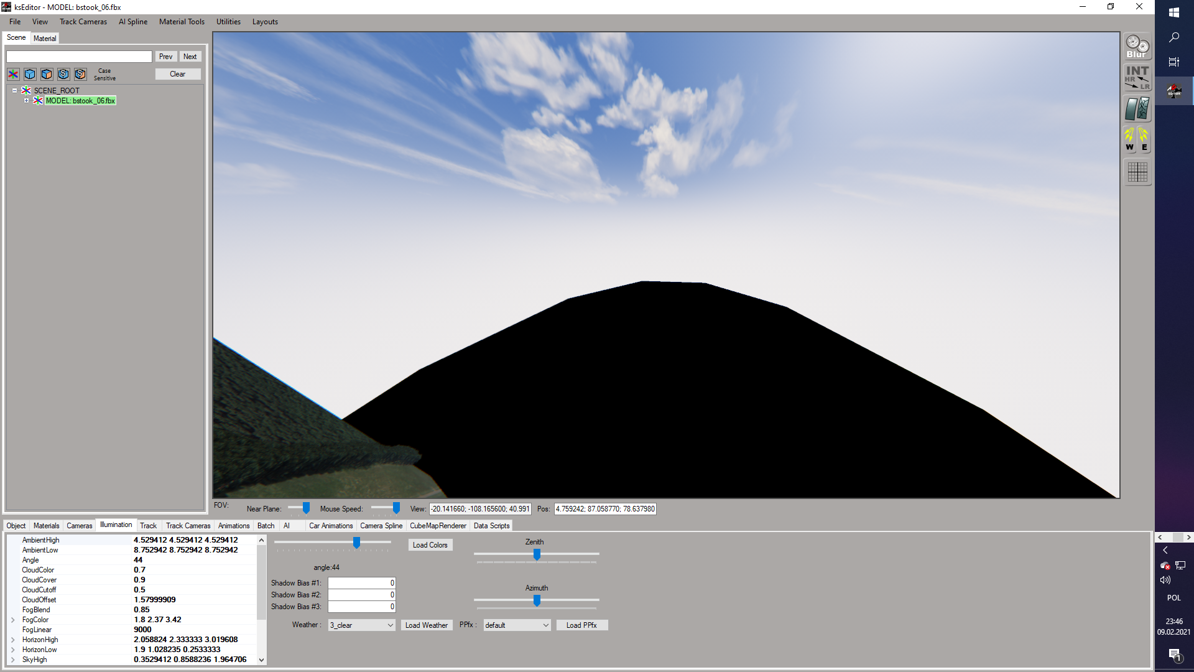Collapse the SCENE_ROOT tree node
1194x672 pixels.
tap(14, 90)
